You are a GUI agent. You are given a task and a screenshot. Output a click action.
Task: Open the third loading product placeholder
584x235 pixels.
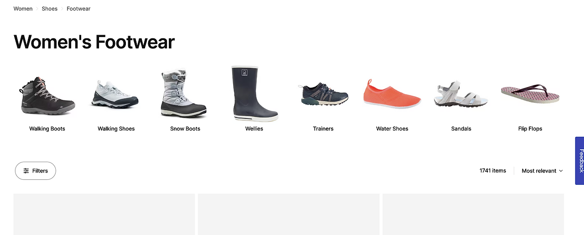473,214
